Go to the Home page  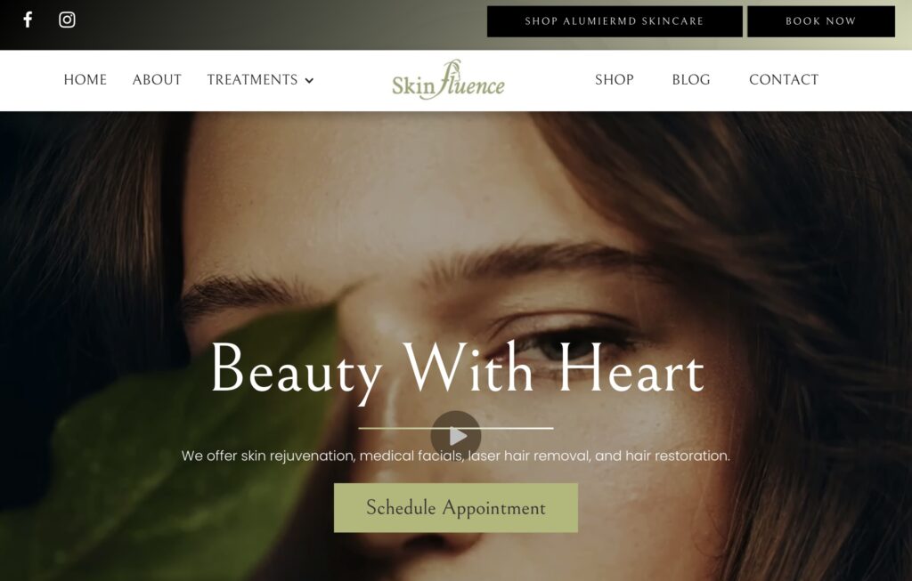coord(85,79)
